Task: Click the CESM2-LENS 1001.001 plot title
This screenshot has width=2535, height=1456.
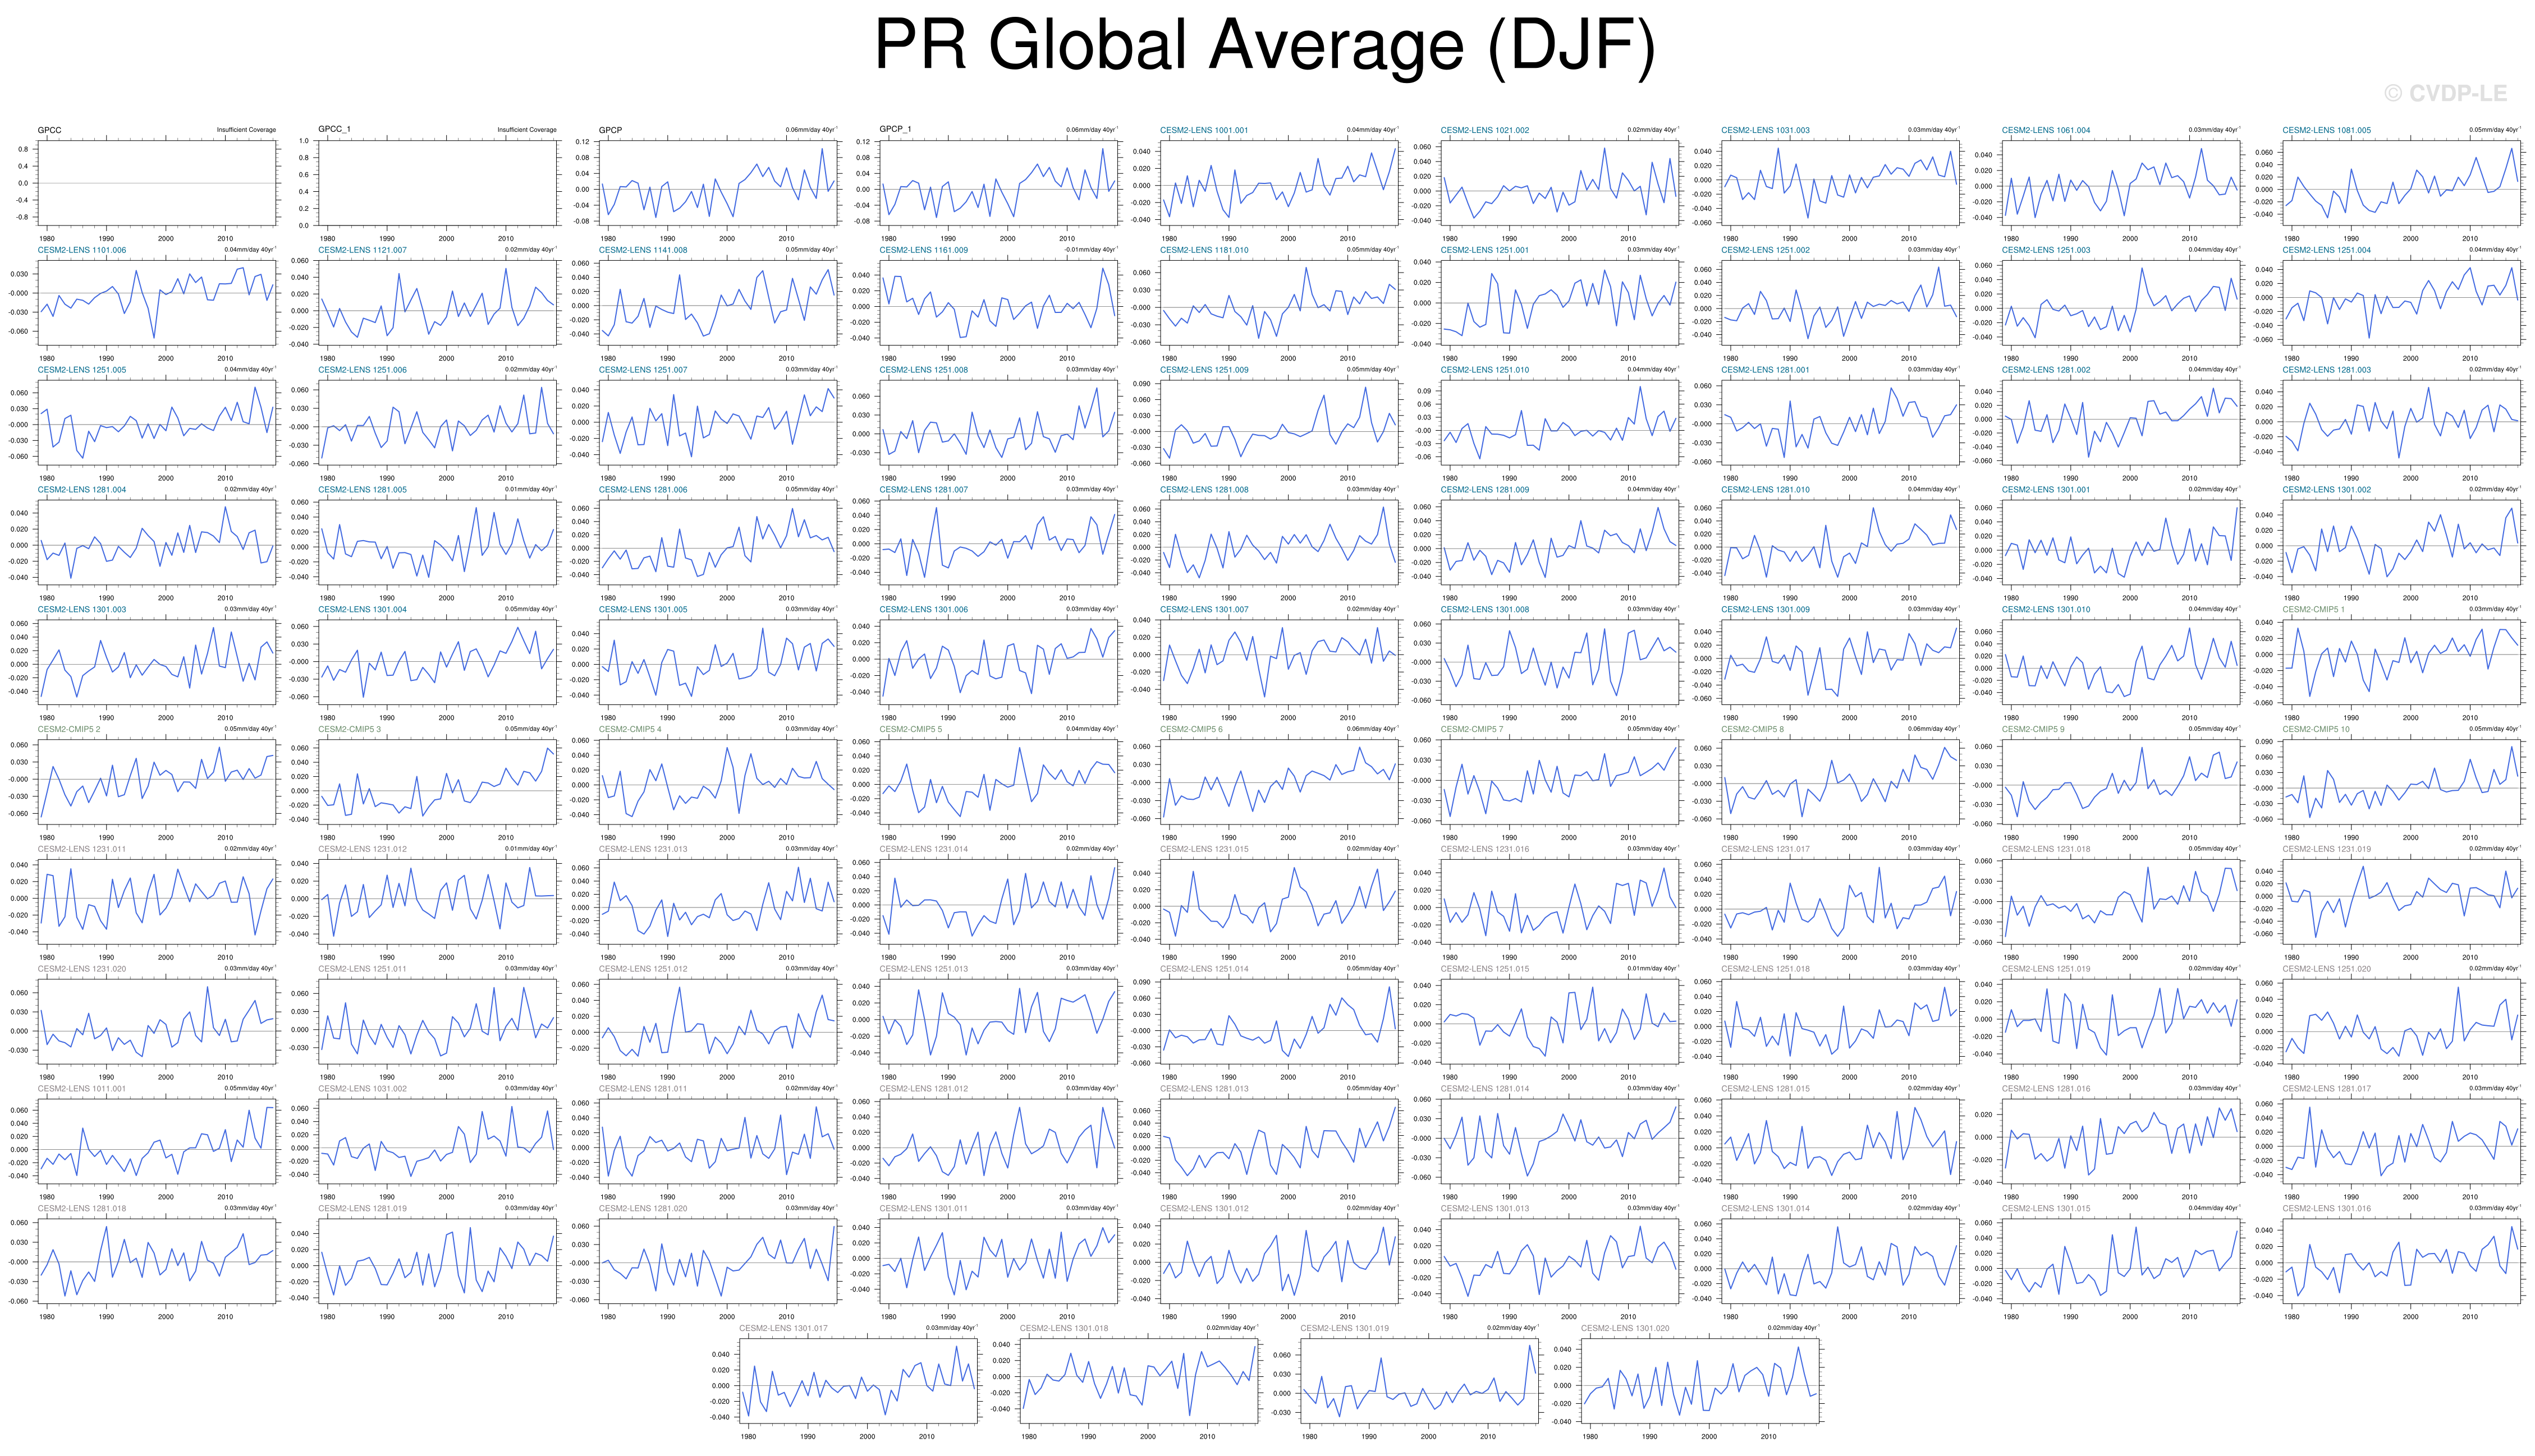Action: pos(1203,130)
